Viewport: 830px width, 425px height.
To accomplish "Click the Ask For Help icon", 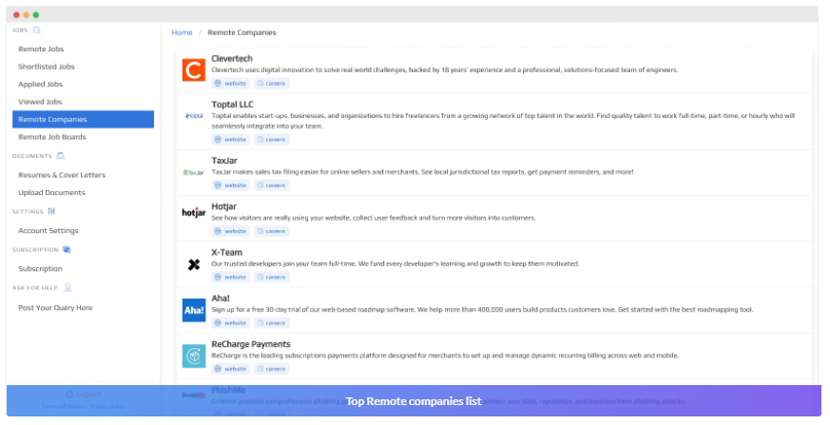I will pos(68,287).
